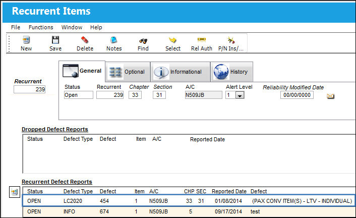
Task: Click the left Recurrent field showing 239
Action: pyautogui.click(x=30, y=89)
